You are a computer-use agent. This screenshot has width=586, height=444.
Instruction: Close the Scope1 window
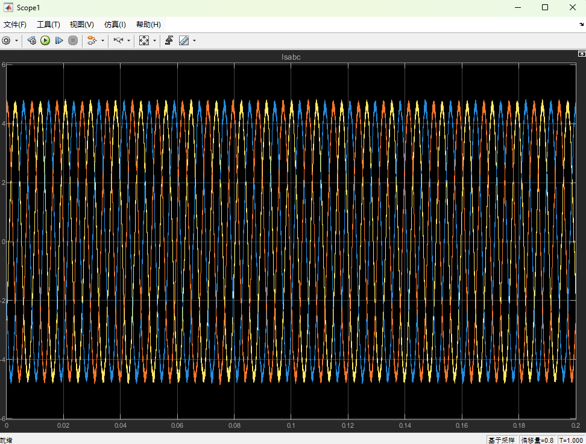573,7
